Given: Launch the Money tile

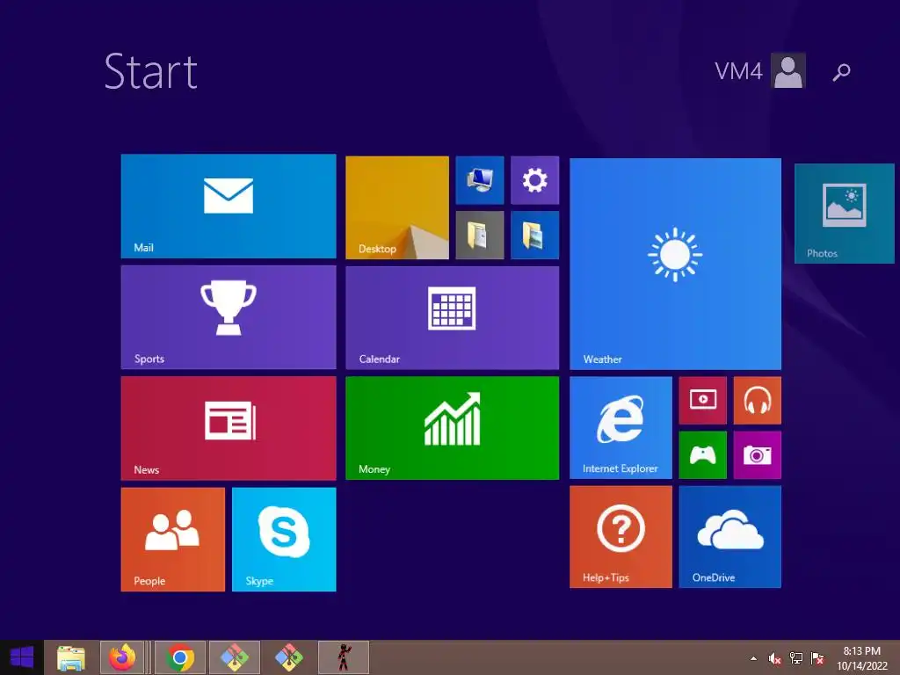Looking at the screenshot, I should pos(453,428).
